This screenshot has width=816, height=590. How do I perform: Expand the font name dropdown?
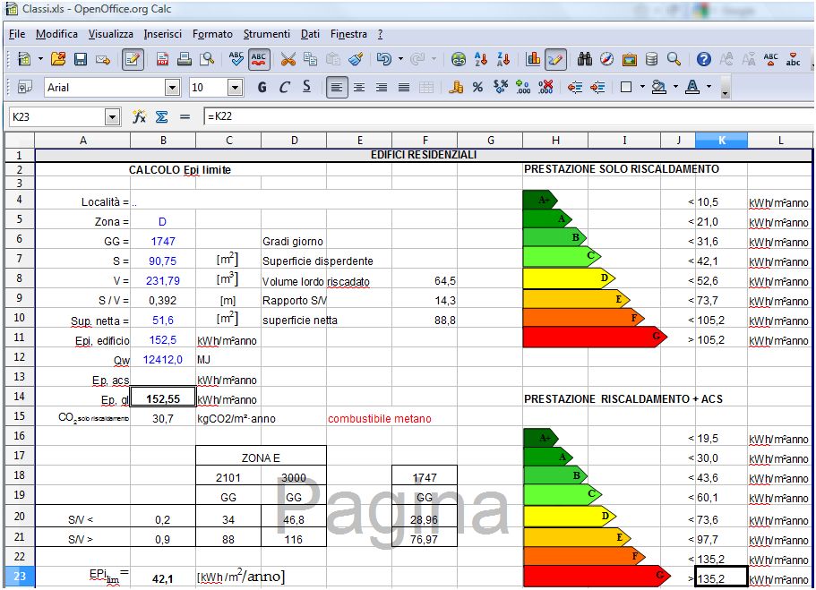tap(172, 88)
